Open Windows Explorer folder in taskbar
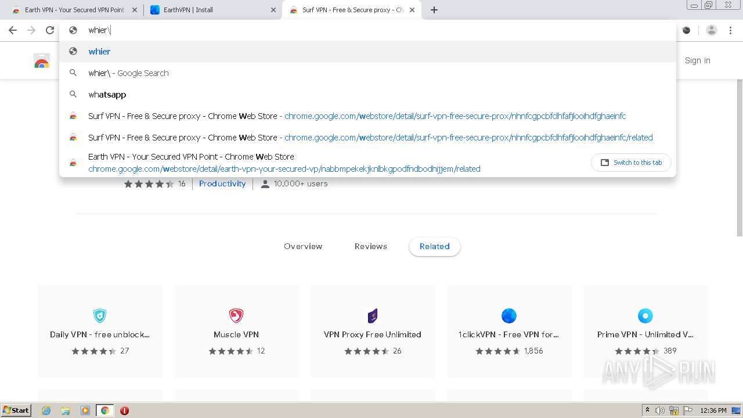 (x=66, y=410)
